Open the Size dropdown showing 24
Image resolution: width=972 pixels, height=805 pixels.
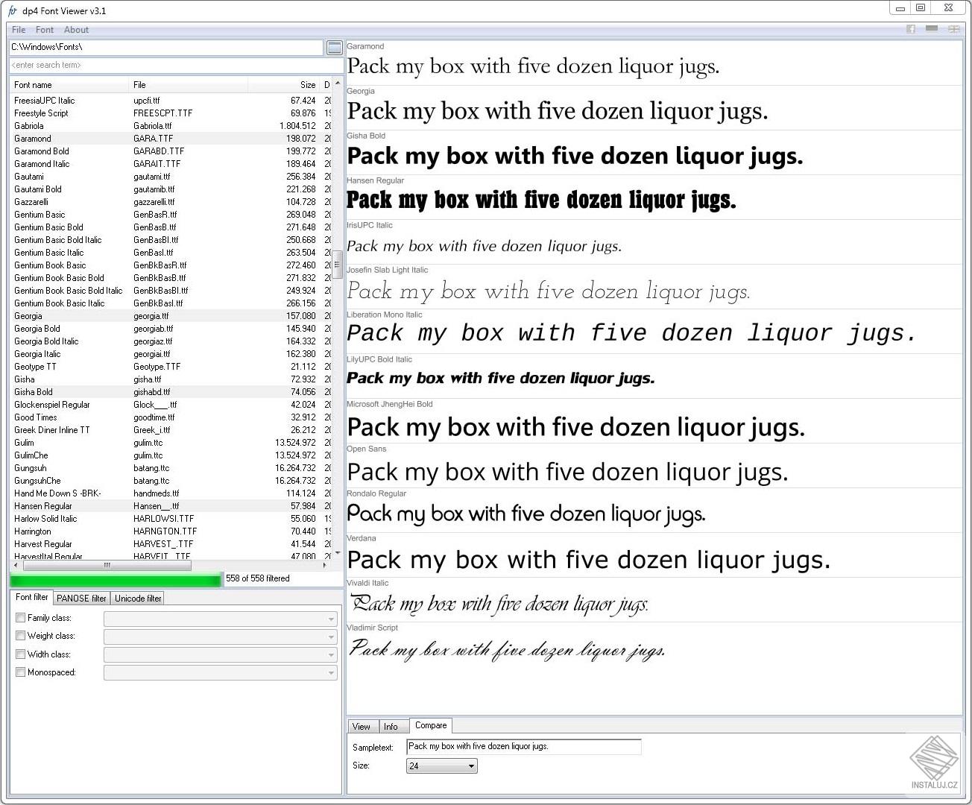pyautogui.click(x=470, y=765)
